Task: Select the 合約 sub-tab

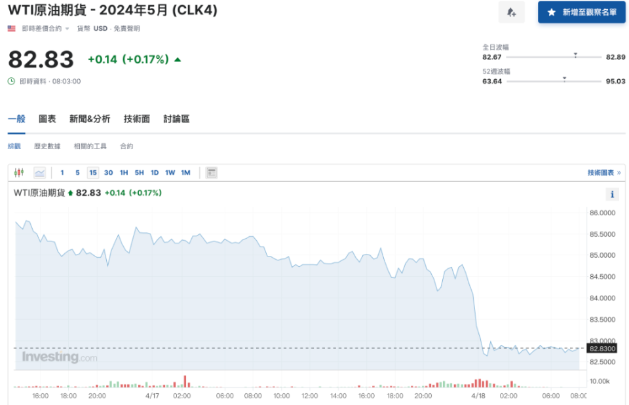Action: 126,146
